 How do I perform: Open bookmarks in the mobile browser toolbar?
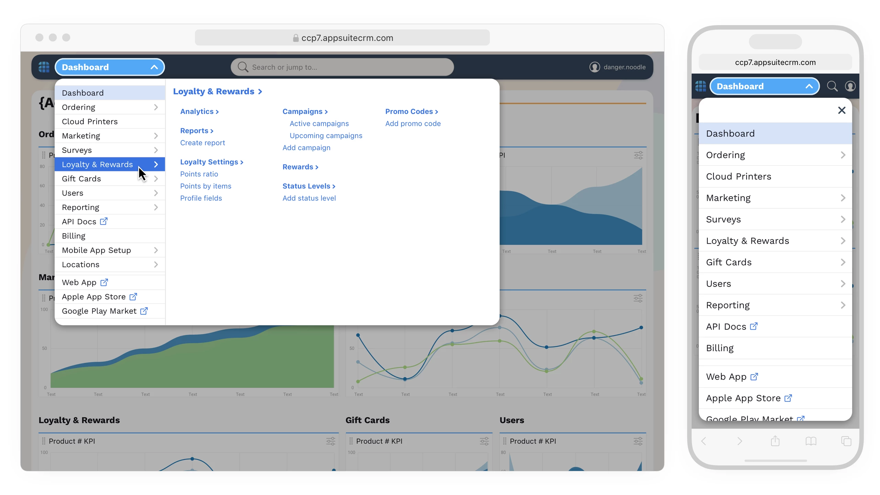point(811,441)
